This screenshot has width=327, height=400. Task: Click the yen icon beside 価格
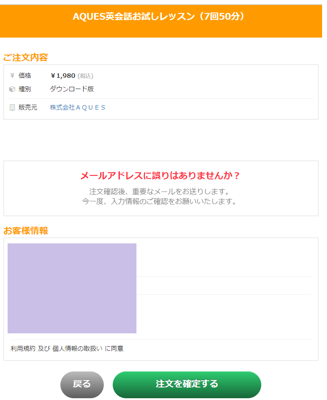click(x=12, y=76)
